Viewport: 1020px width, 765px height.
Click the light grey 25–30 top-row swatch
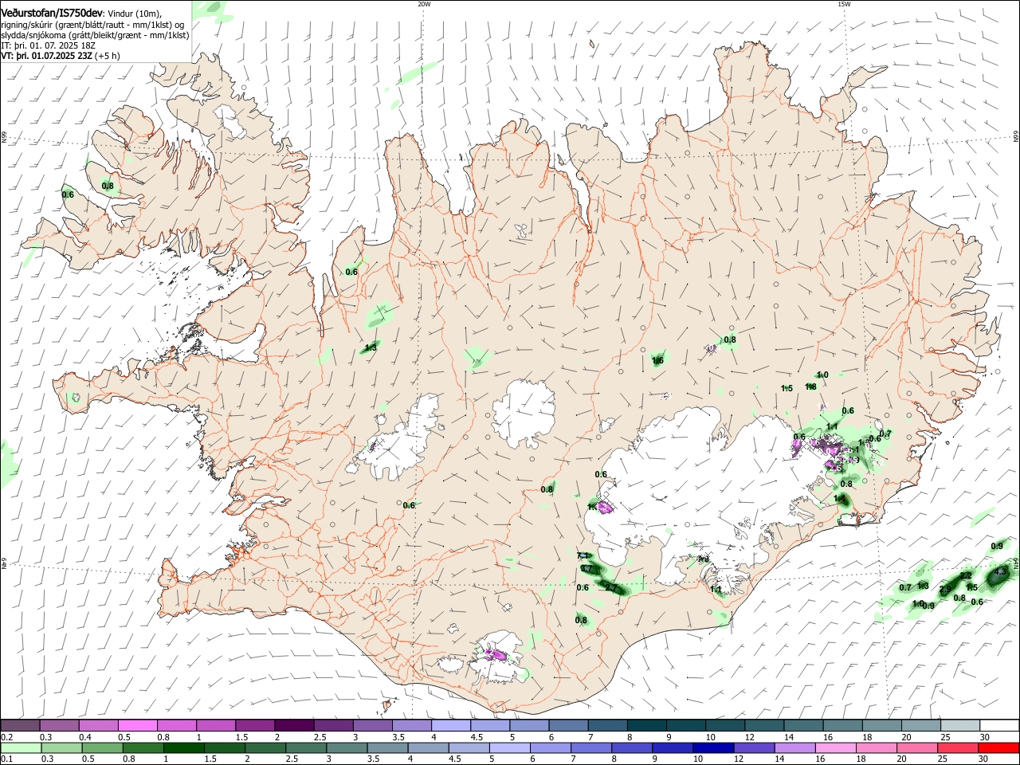point(961,726)
